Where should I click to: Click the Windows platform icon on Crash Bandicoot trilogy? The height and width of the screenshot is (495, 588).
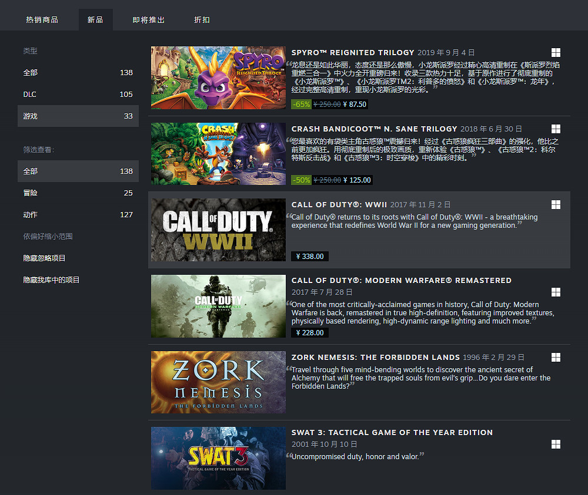[556, 129]
